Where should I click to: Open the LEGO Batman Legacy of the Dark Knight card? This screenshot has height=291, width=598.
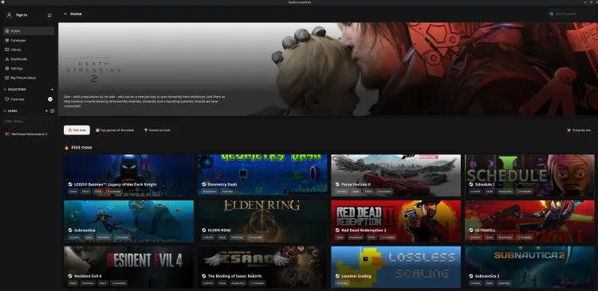click(x=128, y=176)
